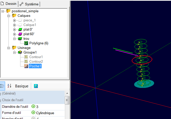171x119 pixels.
Task: Expand the piece_1 layer node
Action: point(15,20)
